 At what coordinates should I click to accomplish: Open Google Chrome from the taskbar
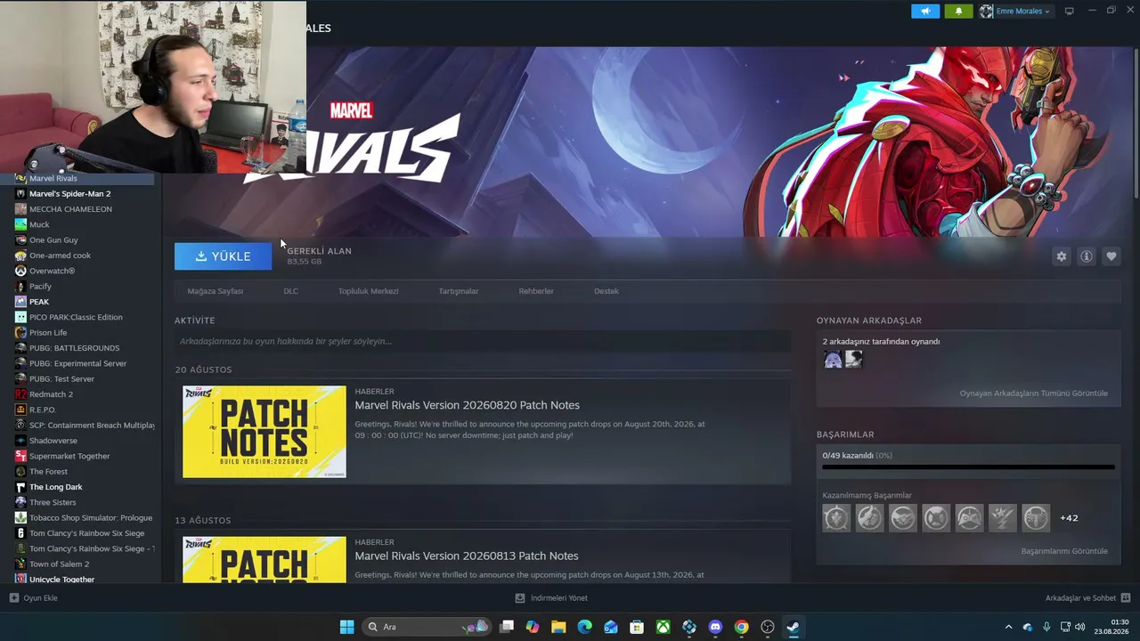coord(741,627)
